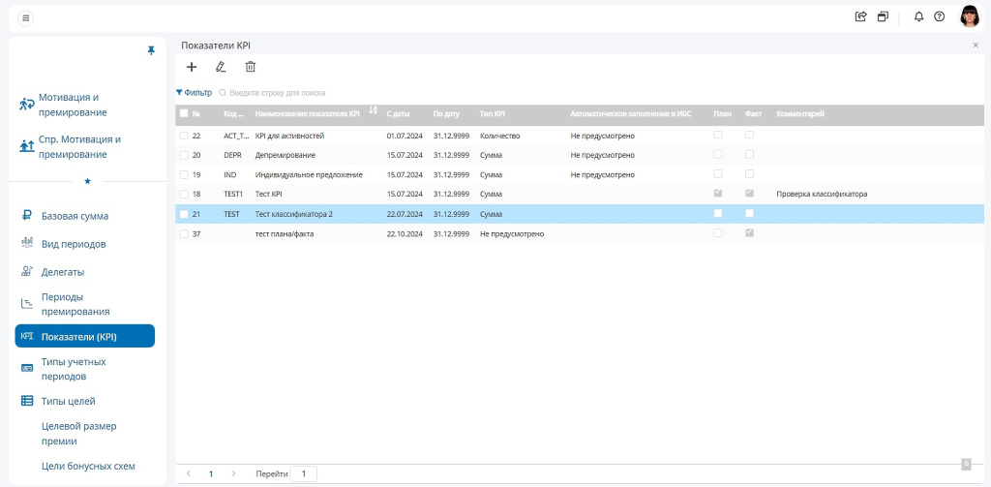Expand the Filter panel
Image resolution: width=991 pixels, height=487 pixels.
click(x=194, y=93)
